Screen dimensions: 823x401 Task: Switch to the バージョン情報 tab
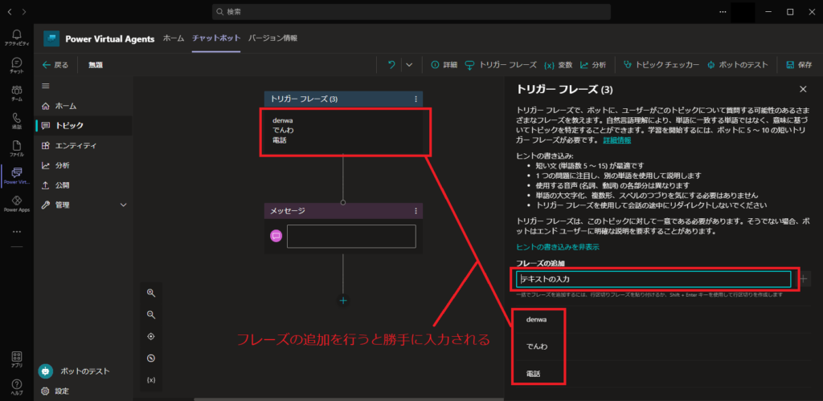[272, 38]
